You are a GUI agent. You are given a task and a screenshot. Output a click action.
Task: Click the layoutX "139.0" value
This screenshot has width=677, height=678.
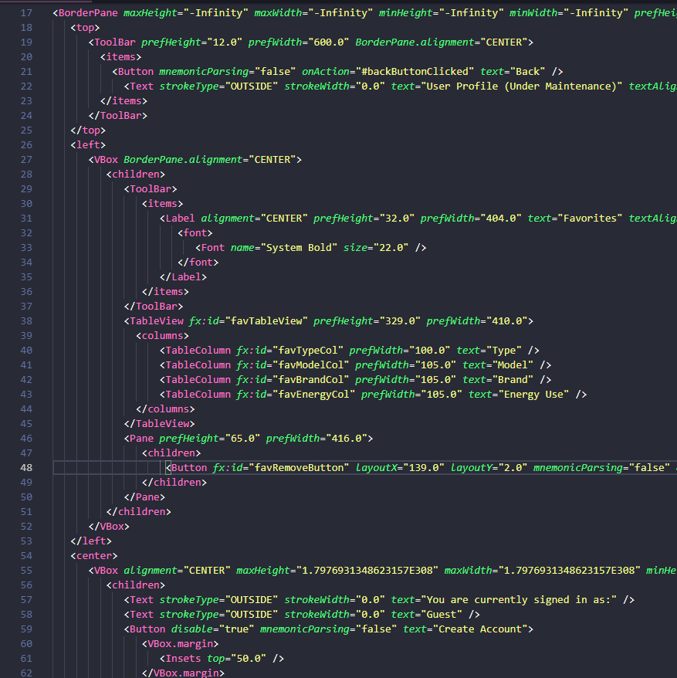pyautogui.click(x=424, y=468)
